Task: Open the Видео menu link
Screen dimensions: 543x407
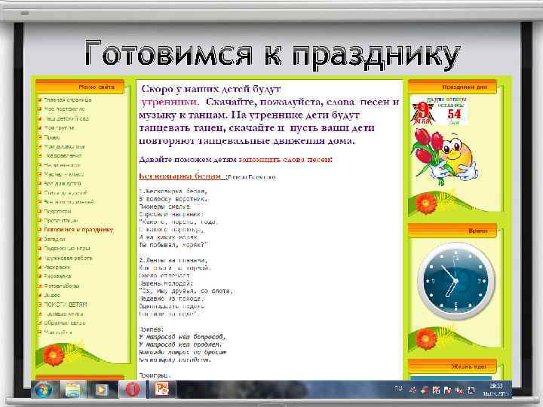Action: point(52,295)
